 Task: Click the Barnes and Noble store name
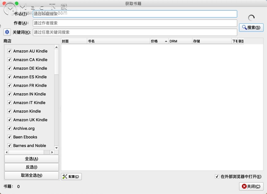pos(30,145)
